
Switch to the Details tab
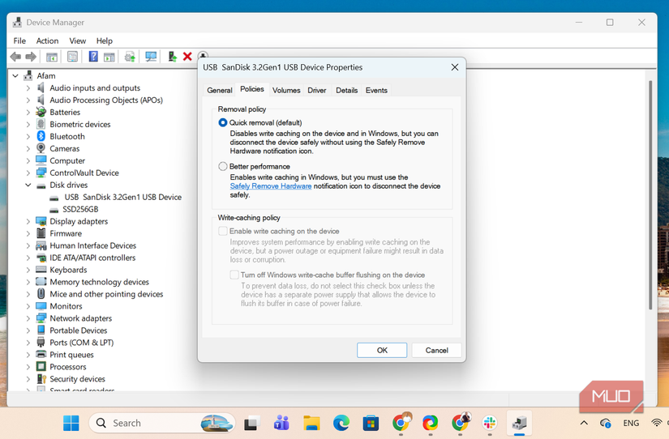tap(347, 91)
